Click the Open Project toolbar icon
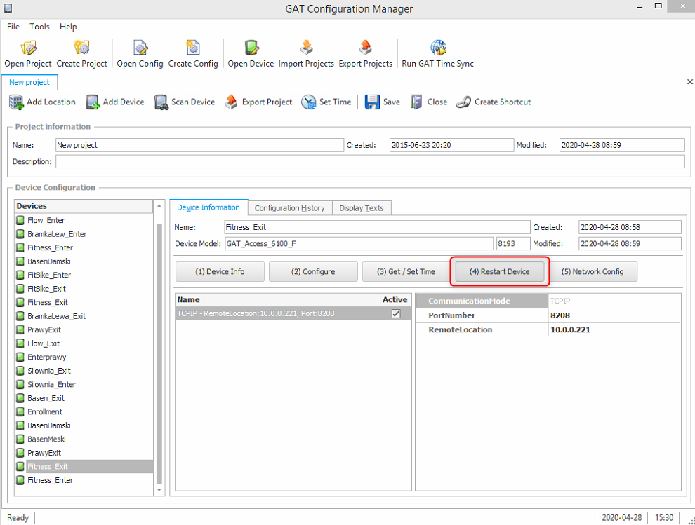Screen dimensions: 695x525 28,48
